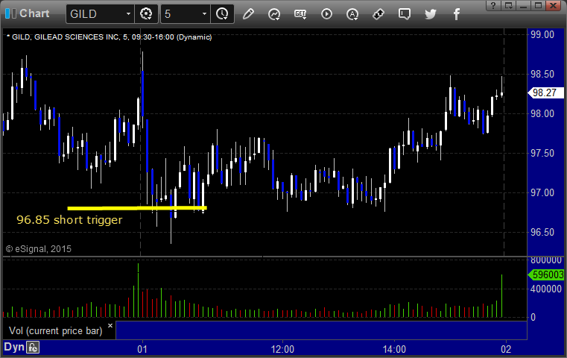Click the trade arrows icon

click(378, 14)
